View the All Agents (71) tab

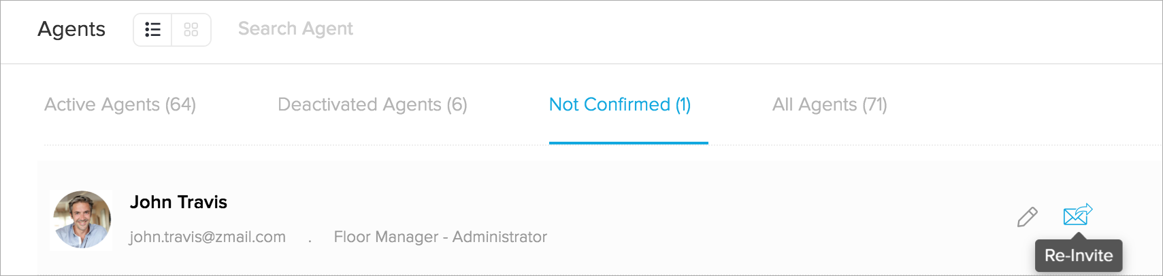[x=829, y=104]
